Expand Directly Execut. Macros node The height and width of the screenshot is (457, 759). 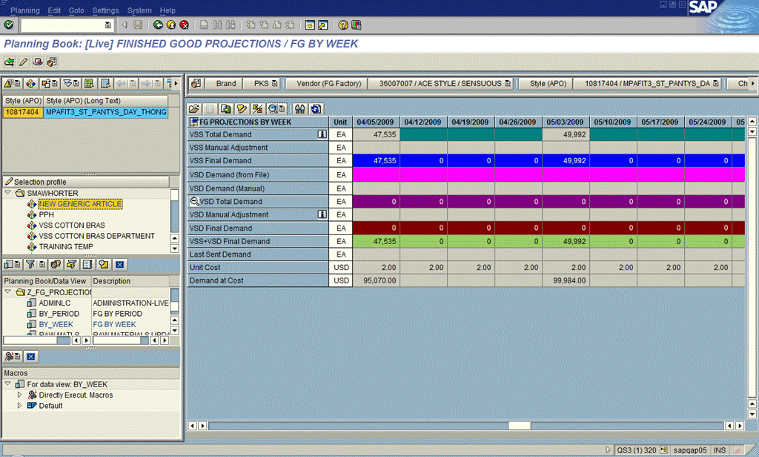[19, 395]
